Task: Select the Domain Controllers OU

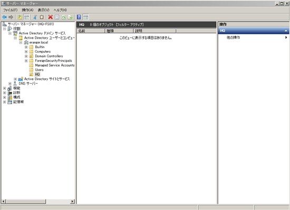Action: (49, 56)
